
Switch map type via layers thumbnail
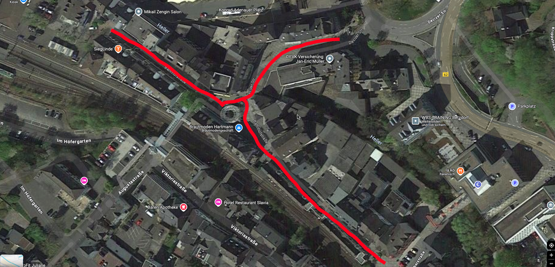coord(12,261)
